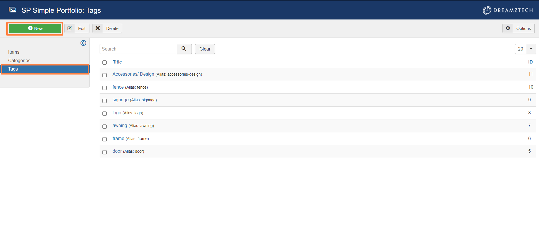Open the signage tag link
Screen dimensions: 539x245
pyautogui.click(x=121, y=100)
